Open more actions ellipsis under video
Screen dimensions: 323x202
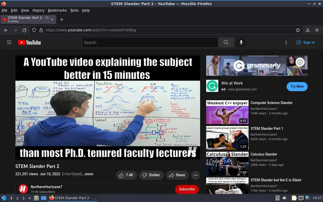(196, 175)
